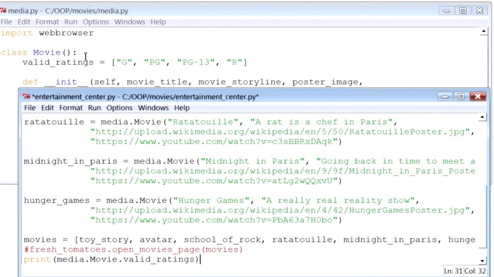Viewport: 494px width, 277px height.
Task: Click the 'movies = [toy_story, avatar' line
Action: (250, 240)
